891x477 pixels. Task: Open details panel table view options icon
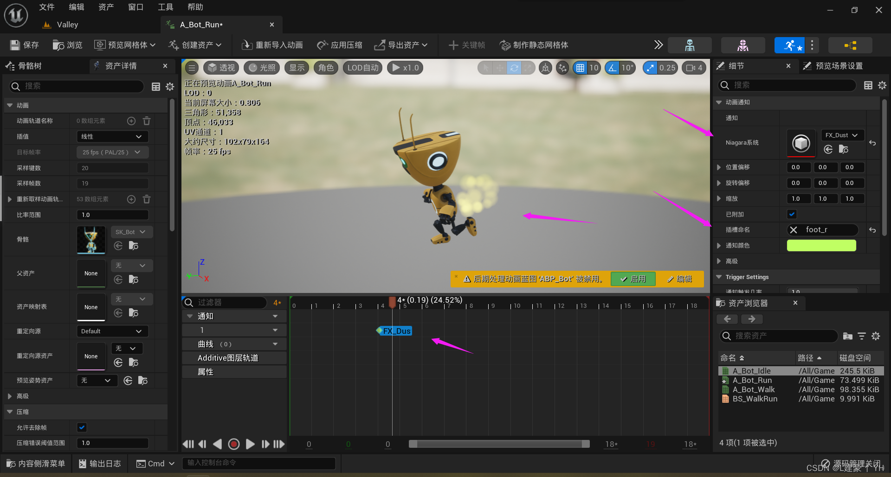(868, 85)
